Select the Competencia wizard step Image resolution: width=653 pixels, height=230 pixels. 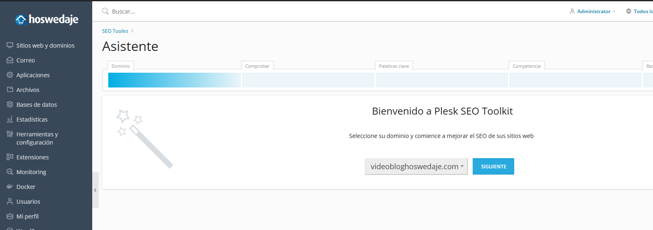[x=527, y=66]
